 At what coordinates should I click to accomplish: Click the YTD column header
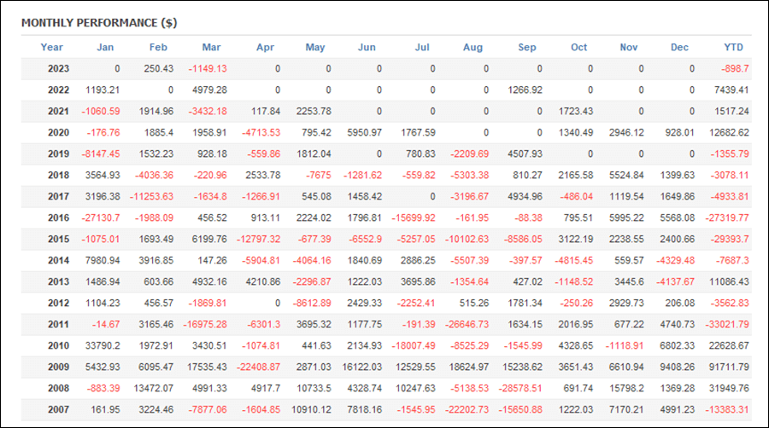[733, 47]
